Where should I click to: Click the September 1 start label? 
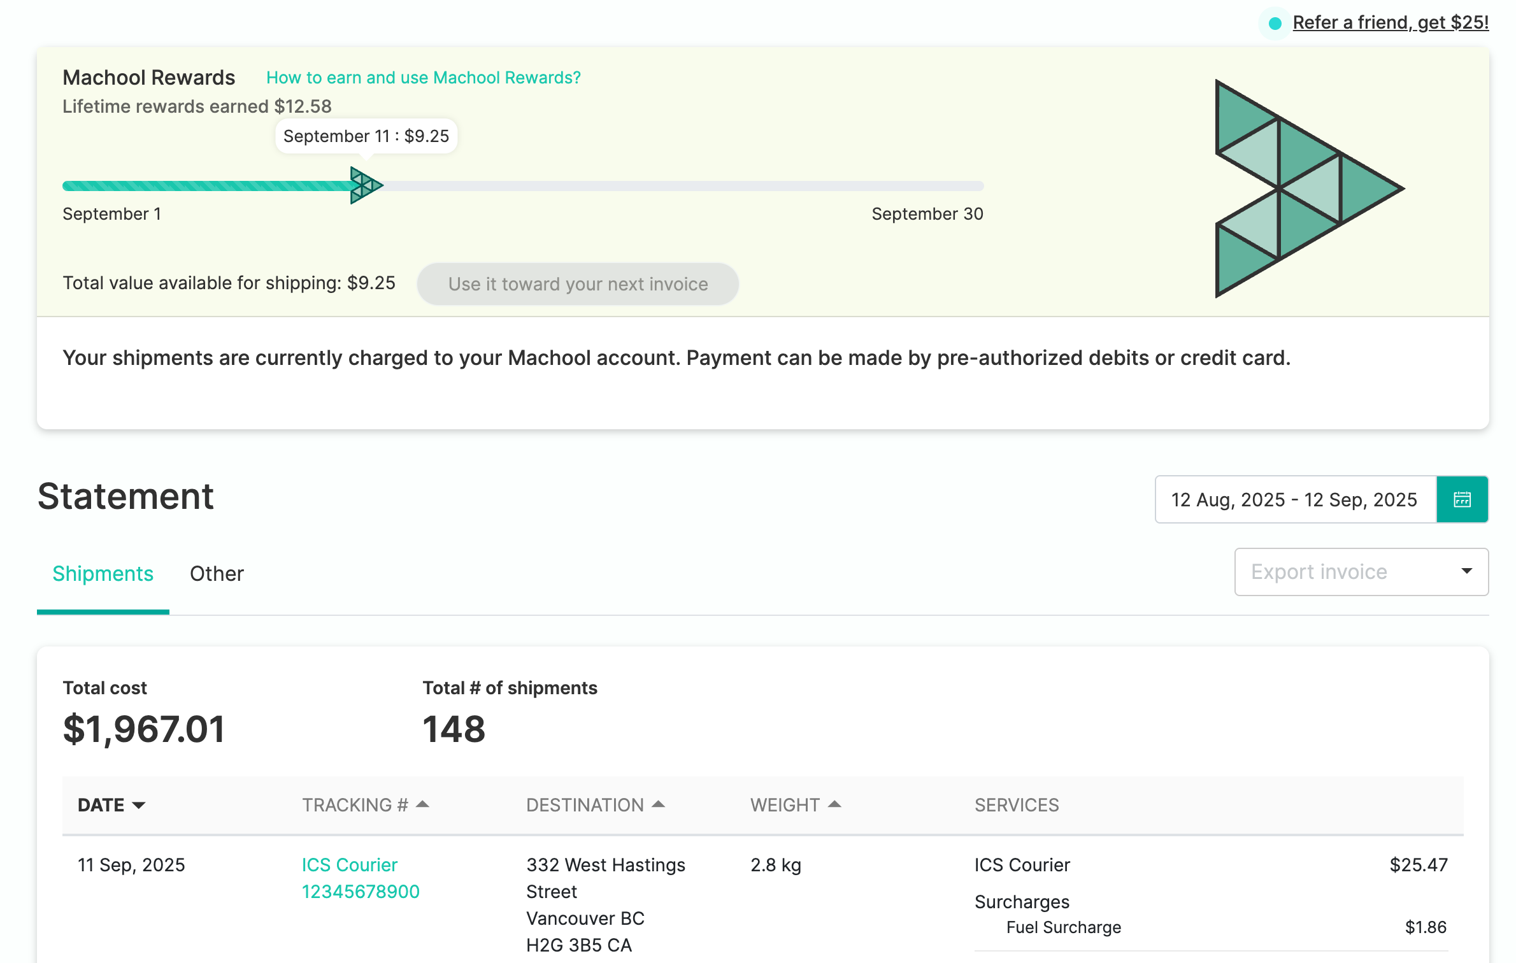click(111, 214)
